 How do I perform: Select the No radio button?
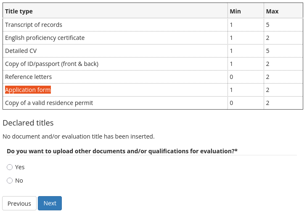pyautogui.click(x=10, y=181)
